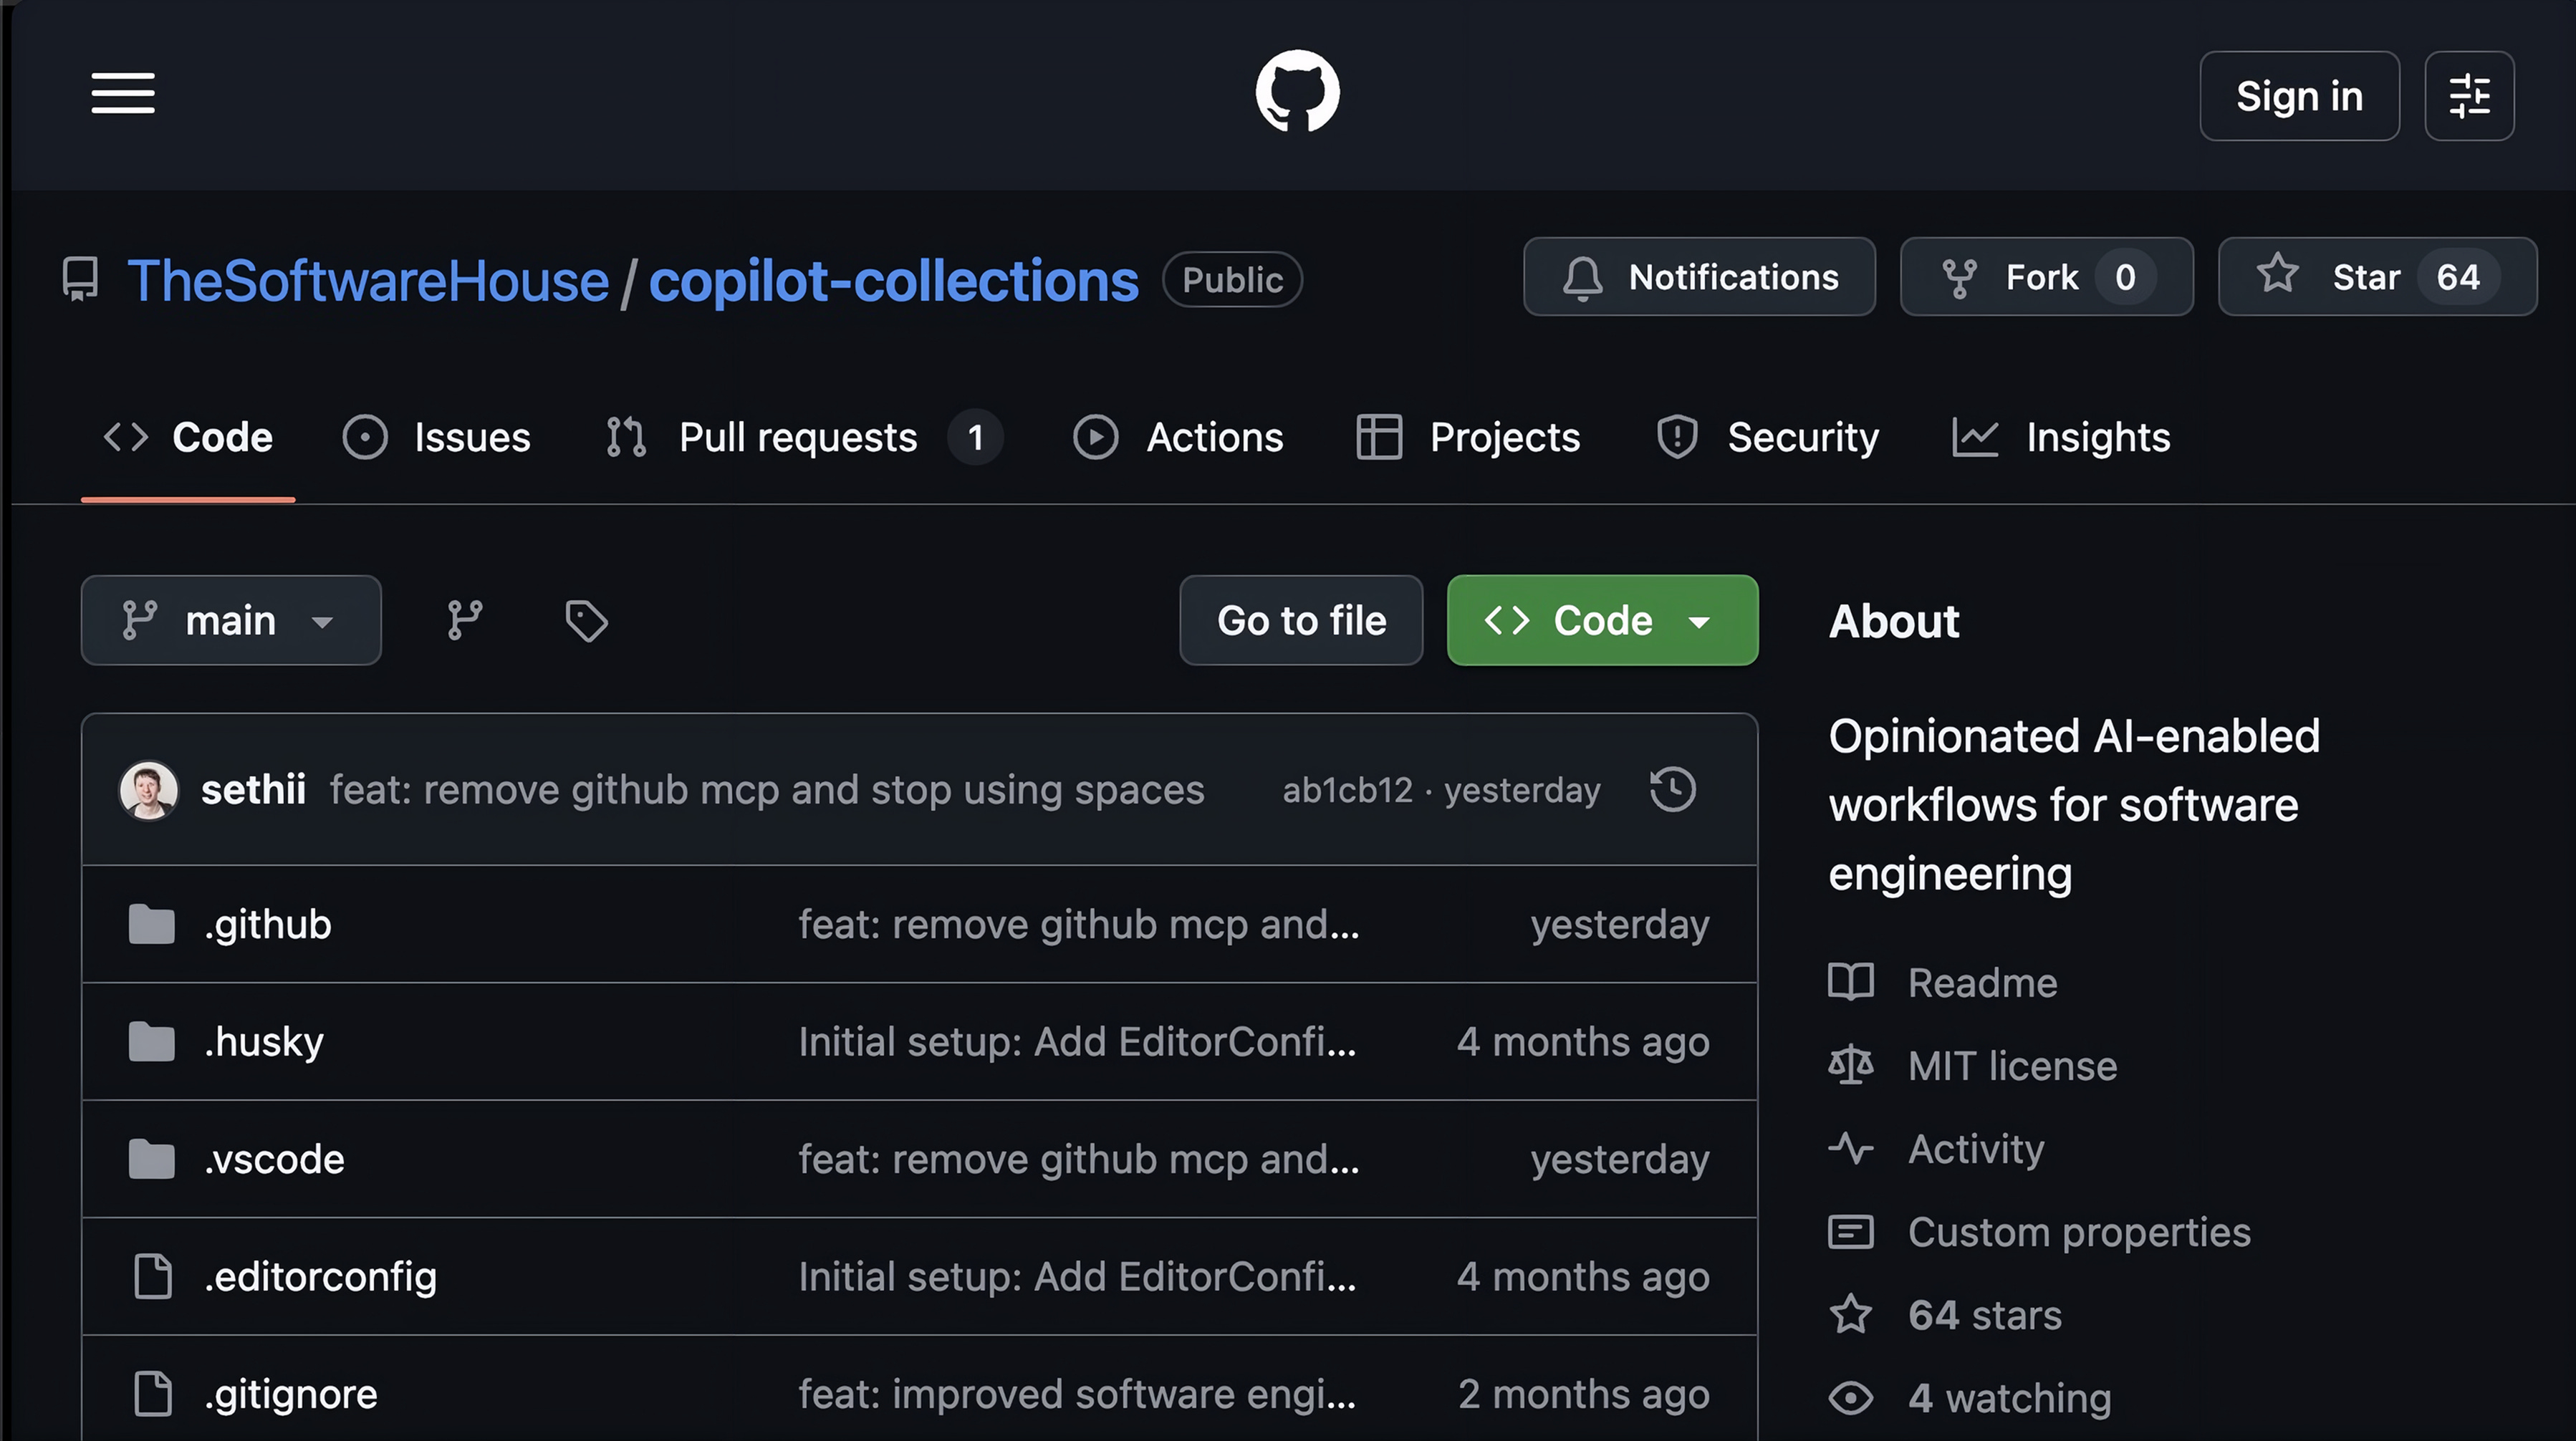Screen dimensions: 2576x1441
Task: Open the Actions tab
Action: pyautogui.click(x=1179, y=437)
